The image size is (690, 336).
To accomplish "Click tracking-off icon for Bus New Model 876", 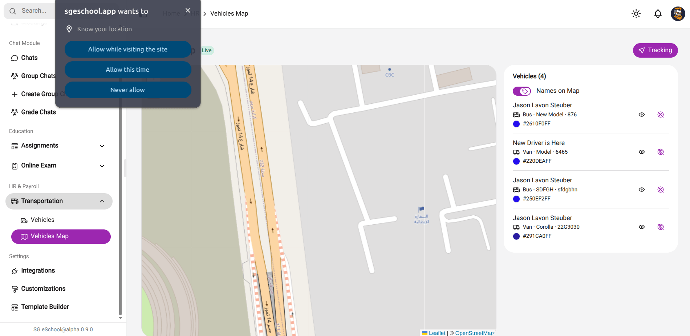I will point(661,115).
